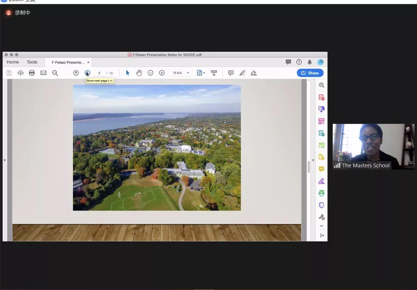
Task: Collapse the right tools pane arrow
Action: tap(313, 160)
